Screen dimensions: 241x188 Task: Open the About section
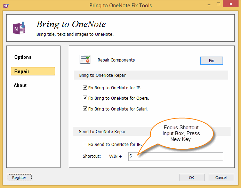(x=20, y=85)
